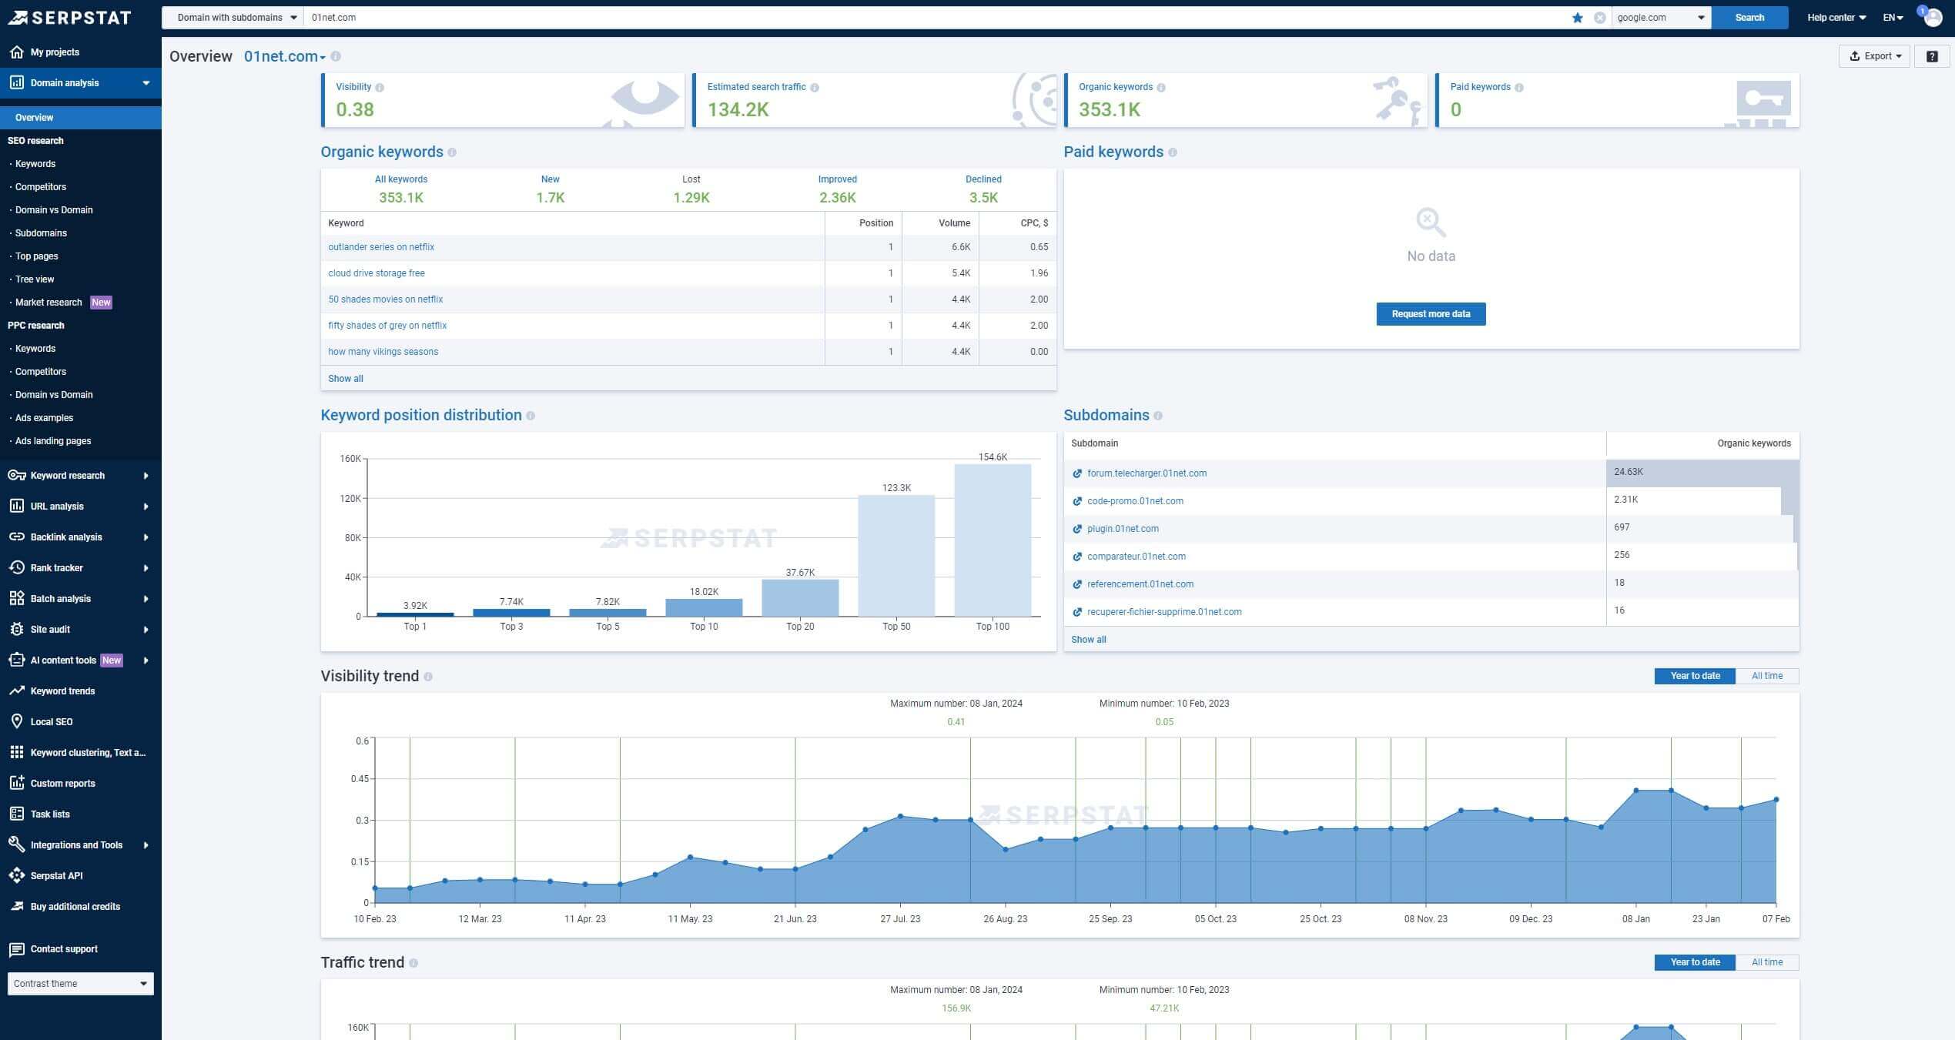Click the Buy additional credits icon
This screenshot has height=1040, width=1955.
coord(17,907)
